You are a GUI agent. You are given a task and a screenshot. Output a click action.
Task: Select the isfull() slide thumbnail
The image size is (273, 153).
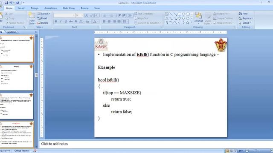17,49
